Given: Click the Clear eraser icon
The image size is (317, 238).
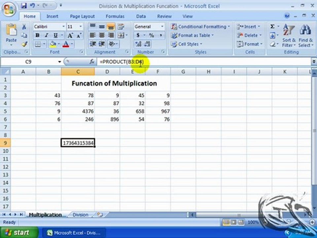Looking at the screenshot, I should [272, 44].
